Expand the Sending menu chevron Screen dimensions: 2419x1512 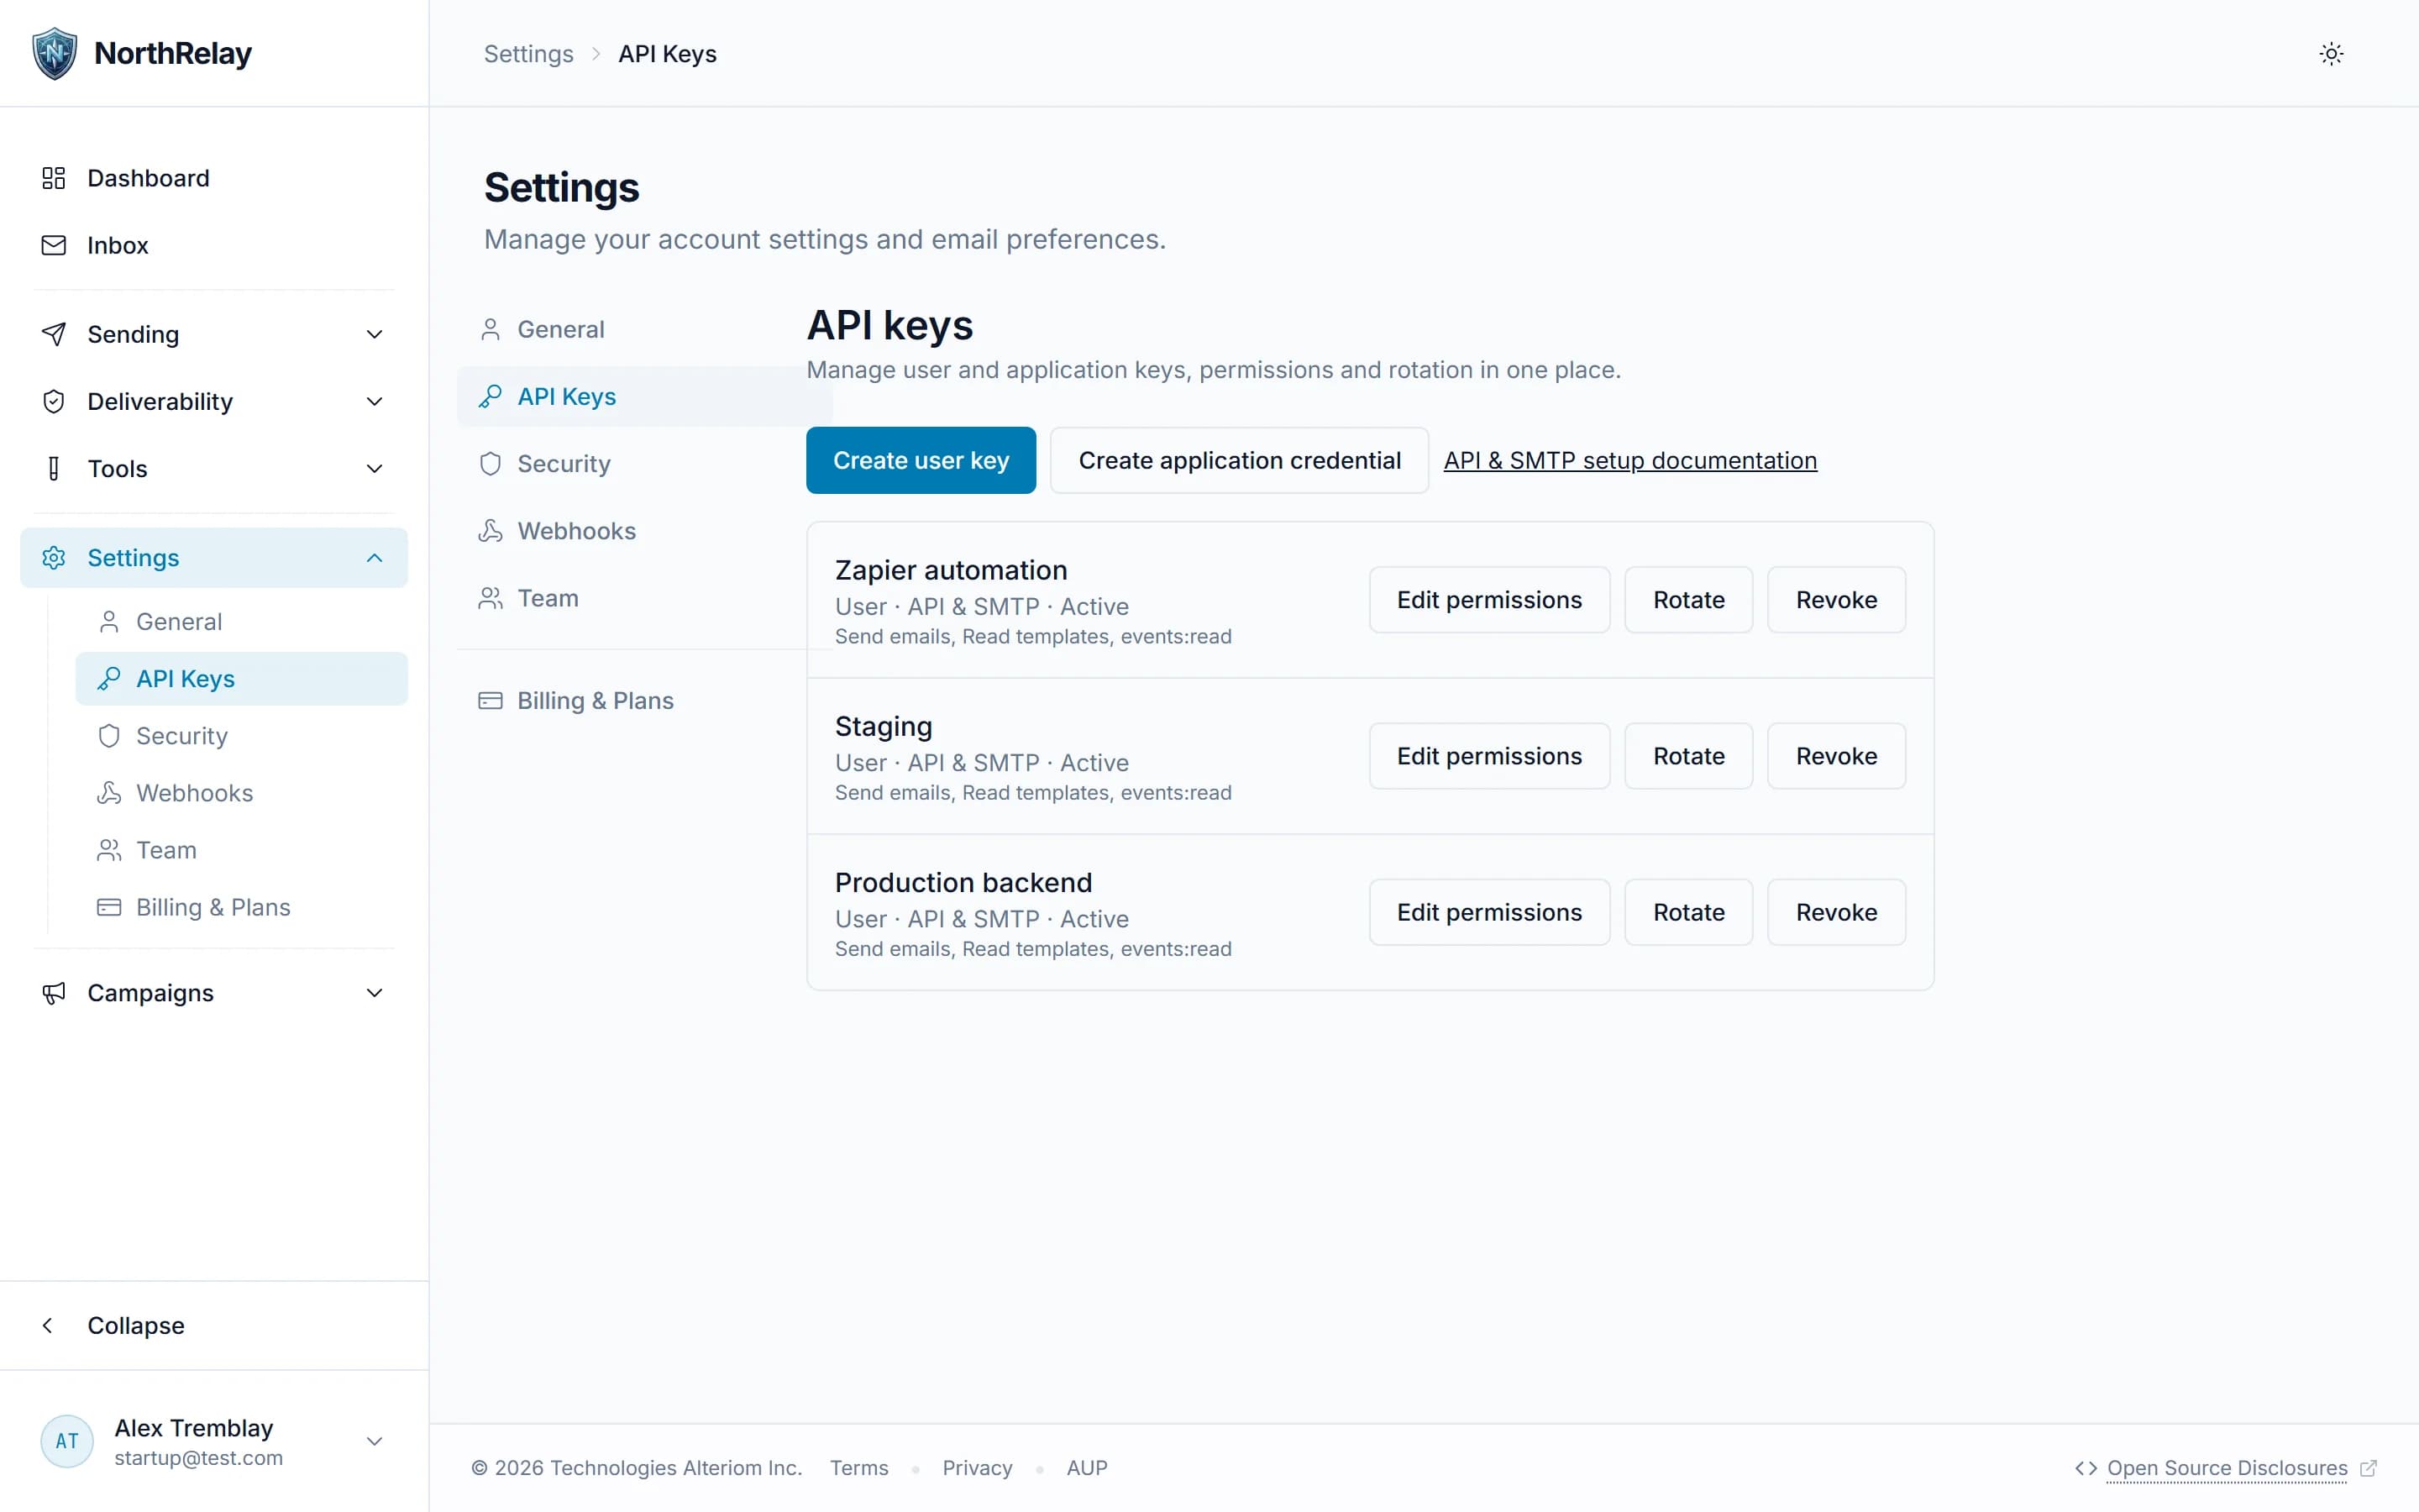pos(375,334)
